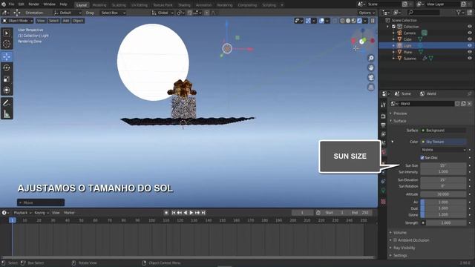The height and width of the screenshot is (267, 475).
Task: Select the Annotate tool
Action: point(7,103)
